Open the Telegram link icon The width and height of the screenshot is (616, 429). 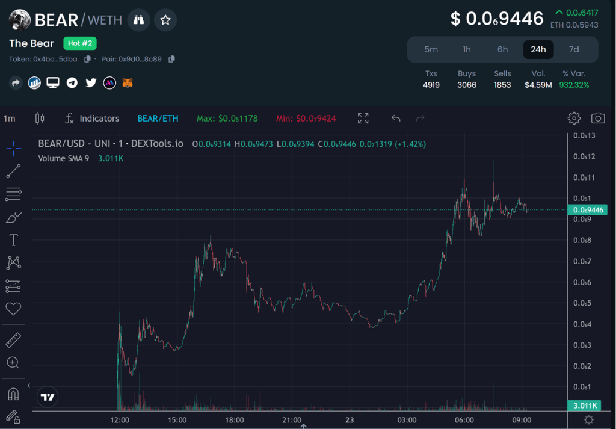pyautogui.click(x=72, y=83)
